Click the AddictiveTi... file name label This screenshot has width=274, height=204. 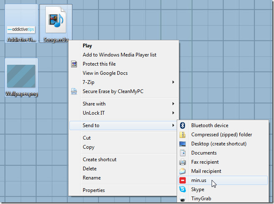21,39
